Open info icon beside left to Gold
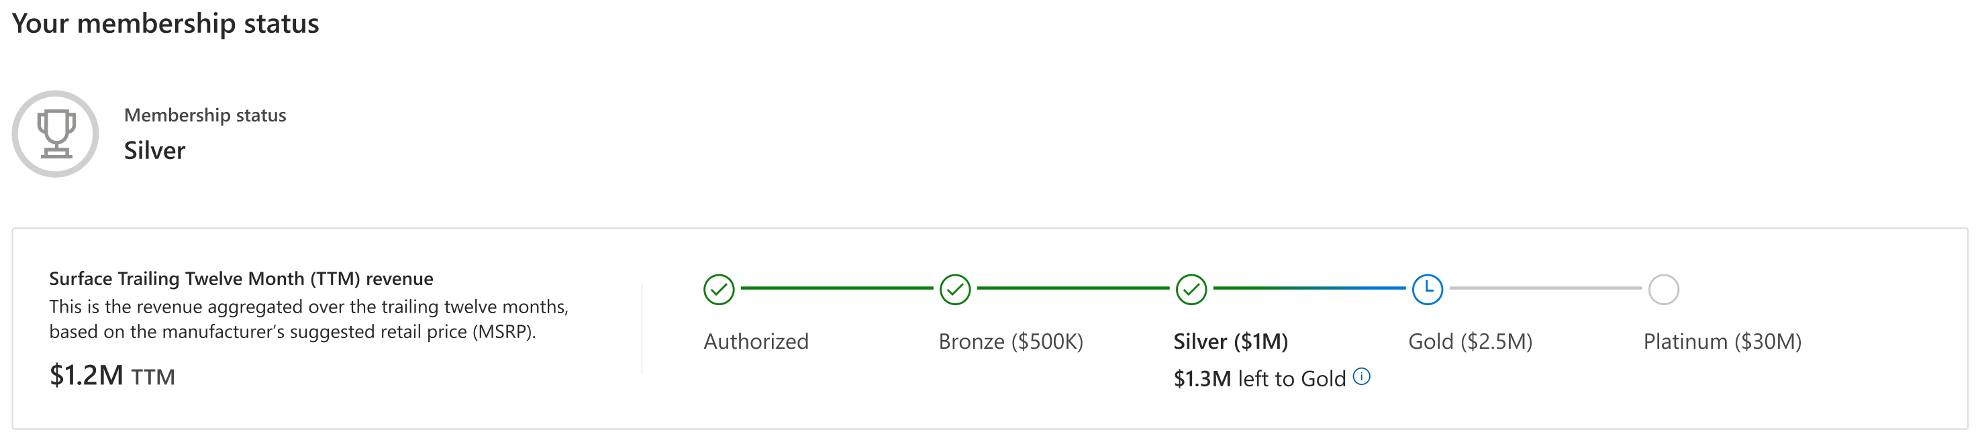This screenshot has width=1982, height=440. (x=1362, y=376)
